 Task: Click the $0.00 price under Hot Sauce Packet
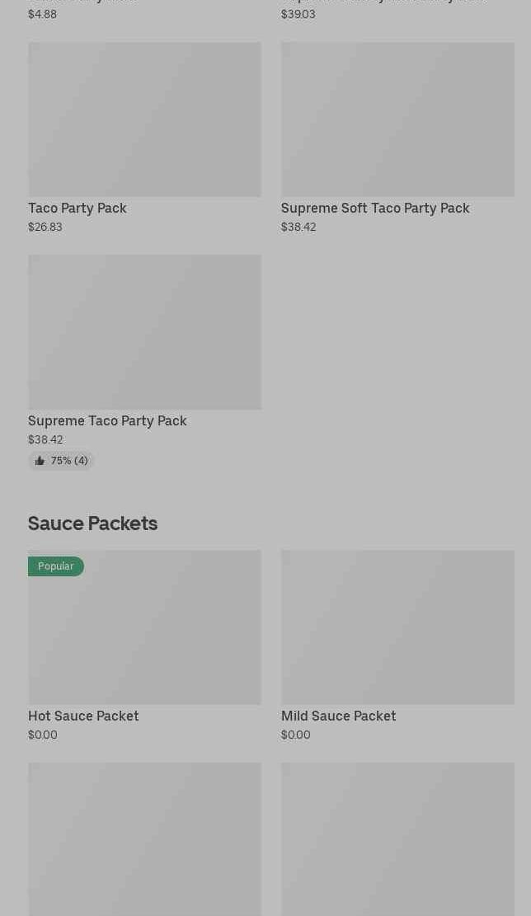click(43, 735)
